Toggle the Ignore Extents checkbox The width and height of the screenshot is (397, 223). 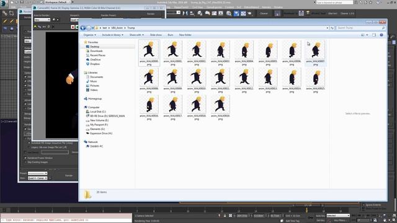[364, 205]
